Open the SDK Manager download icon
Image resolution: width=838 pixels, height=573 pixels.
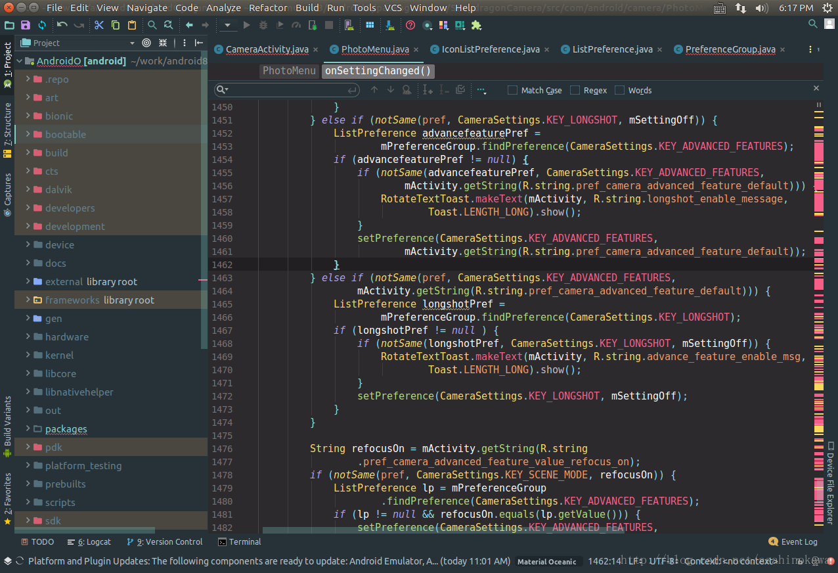tap(391, 25)
